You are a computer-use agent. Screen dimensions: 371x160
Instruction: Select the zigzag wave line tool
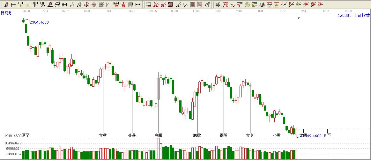(x=185, y=5)
